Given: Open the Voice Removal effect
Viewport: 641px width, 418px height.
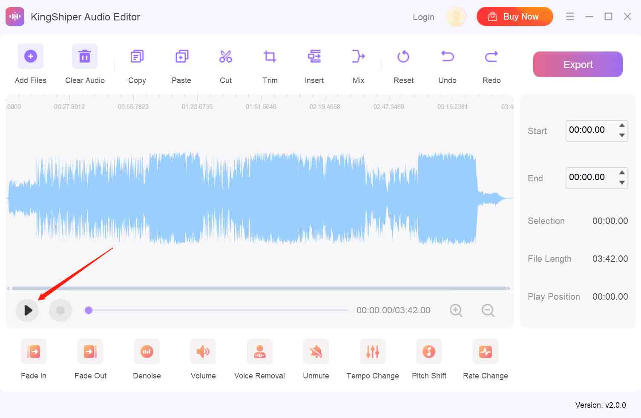Looking at the screenshot, I should pyautogui.click(x=260, y=352).
